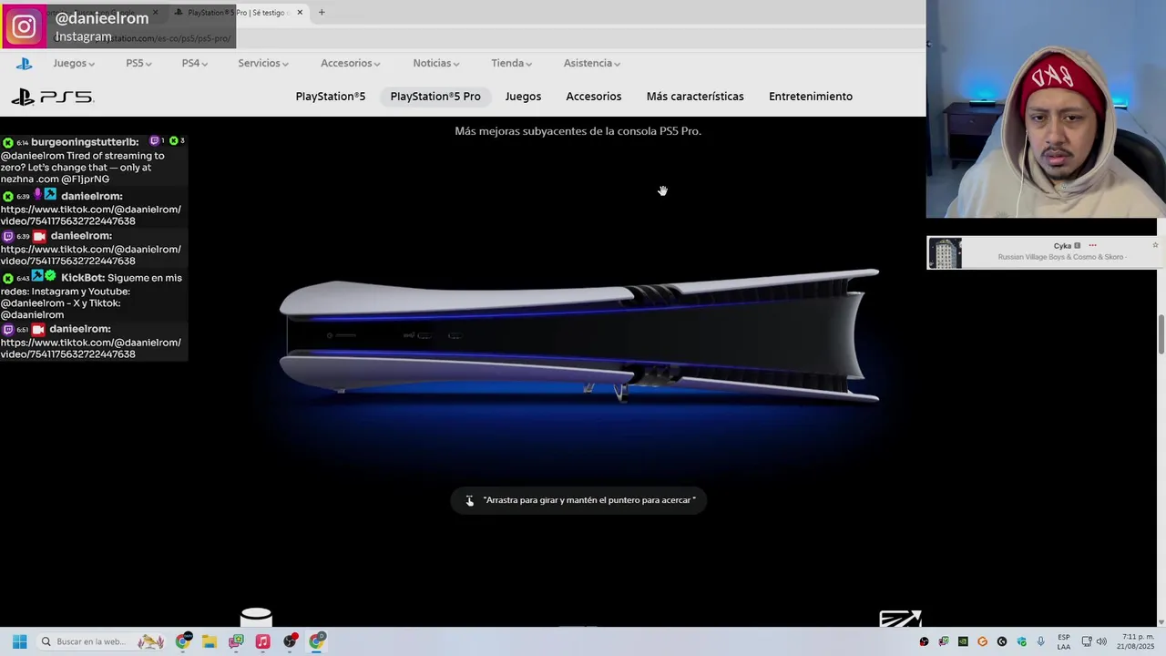Open File Explorer from the taskbar

(x=210, y=641)
